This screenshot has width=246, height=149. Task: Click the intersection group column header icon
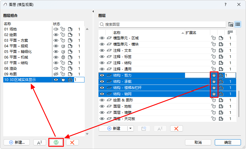230,33
